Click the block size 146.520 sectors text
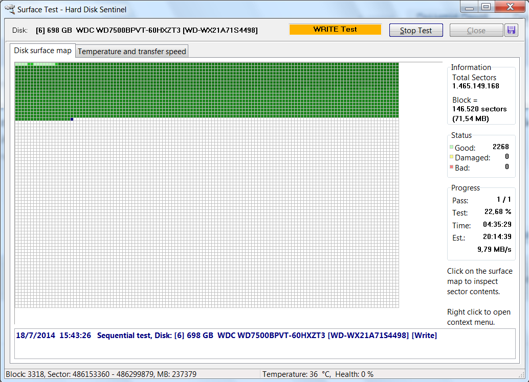Viewport: 529px width, 382px height. [479, 109]
